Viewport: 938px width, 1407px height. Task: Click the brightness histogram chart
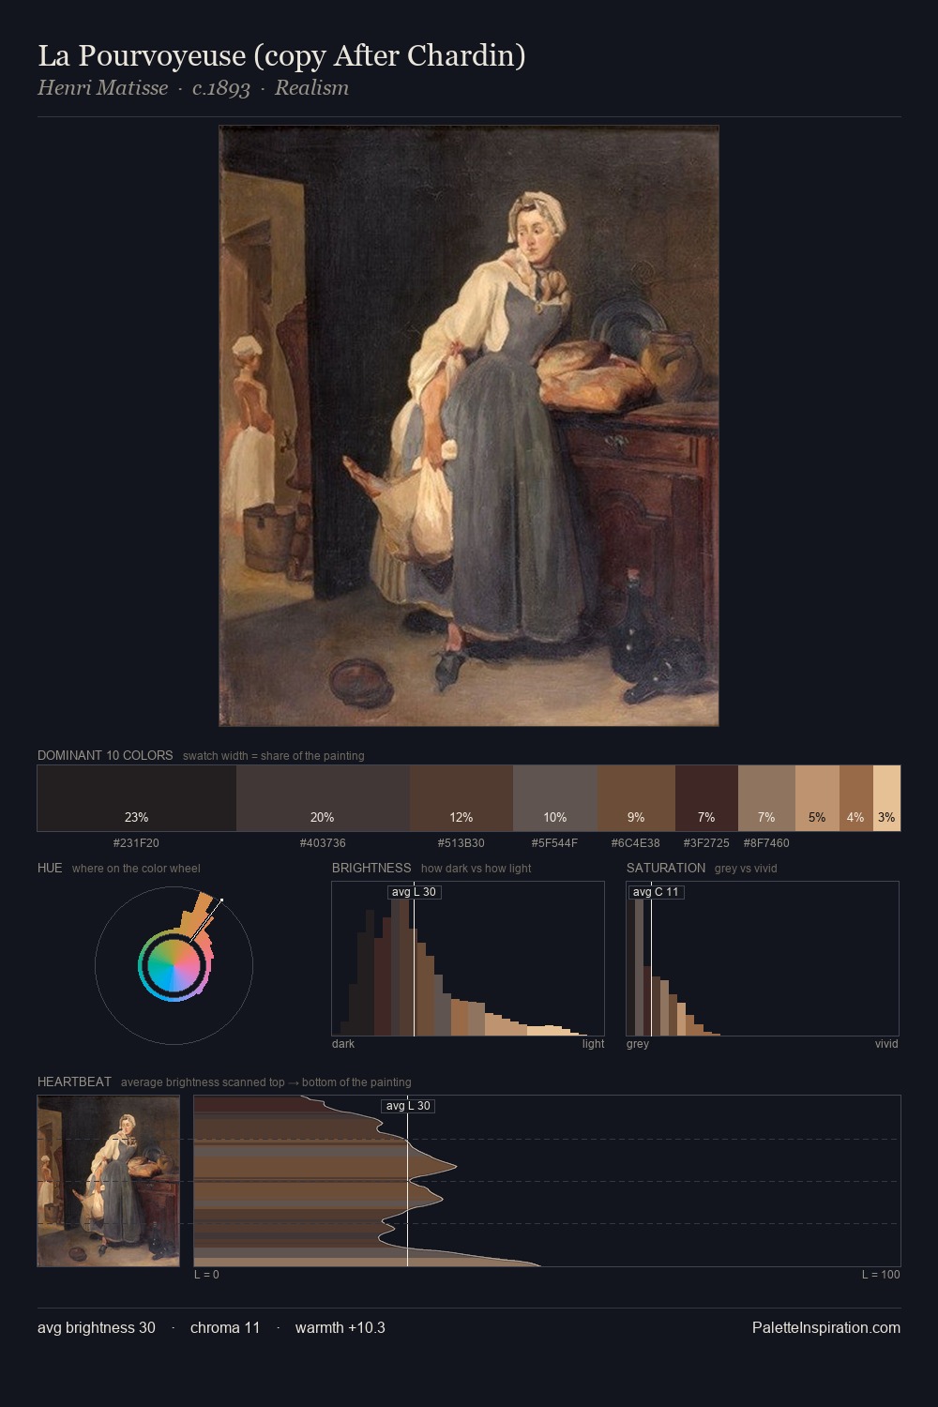pyautogui.click(x=468, y=959)
